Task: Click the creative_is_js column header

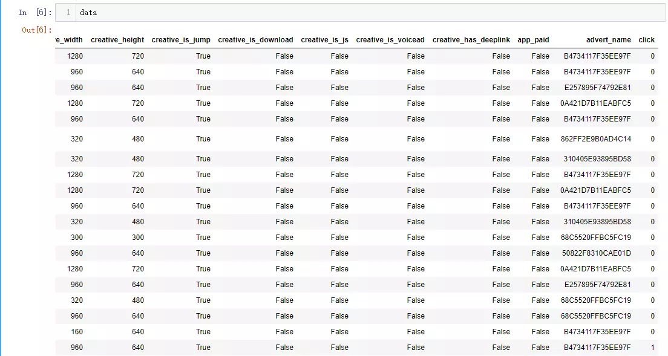Action: click(x=325, y=39)
